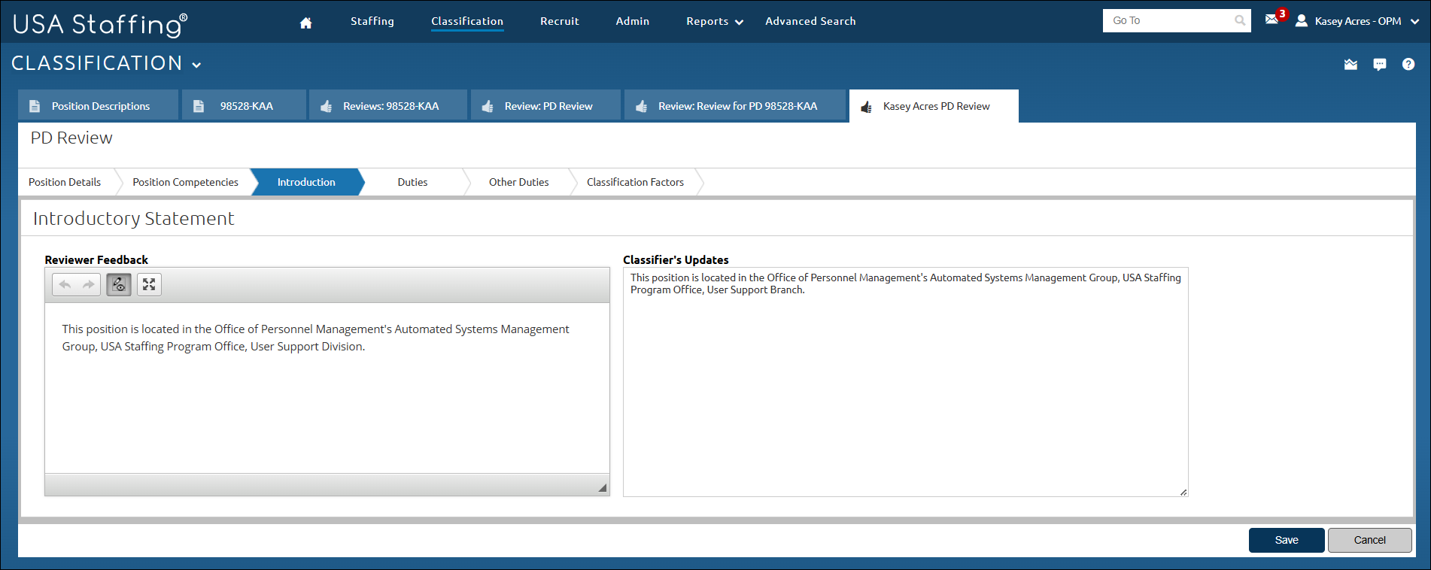Save the PD review
1431x570 pixels.
coord(1287,540)
